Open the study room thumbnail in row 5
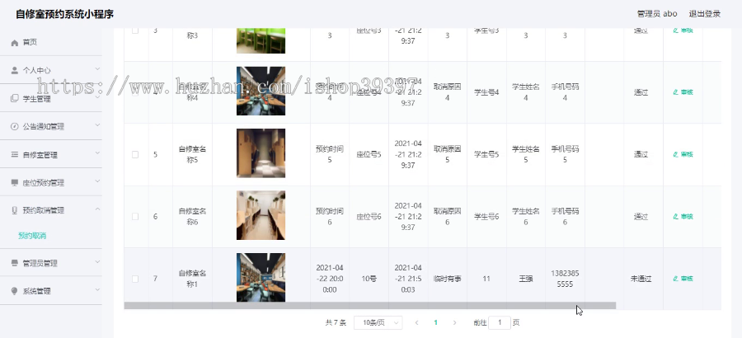742x338 pixels. tap(261, 153)
